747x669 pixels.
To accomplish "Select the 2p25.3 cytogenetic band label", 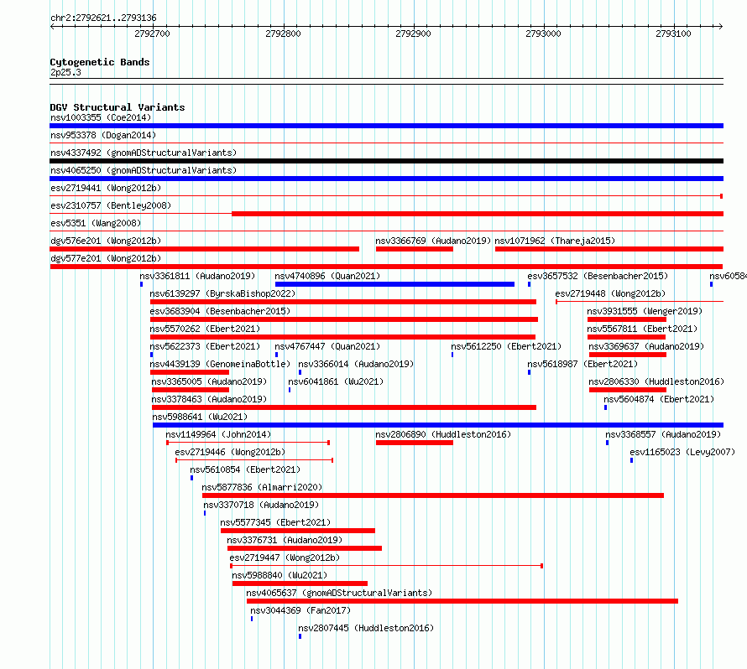I will pyautogui.click(x=65, y=72).
